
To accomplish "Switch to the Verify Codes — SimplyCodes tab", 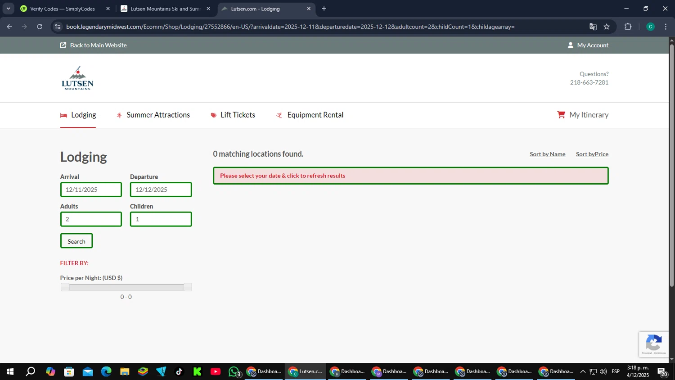I will pos(63,9).
